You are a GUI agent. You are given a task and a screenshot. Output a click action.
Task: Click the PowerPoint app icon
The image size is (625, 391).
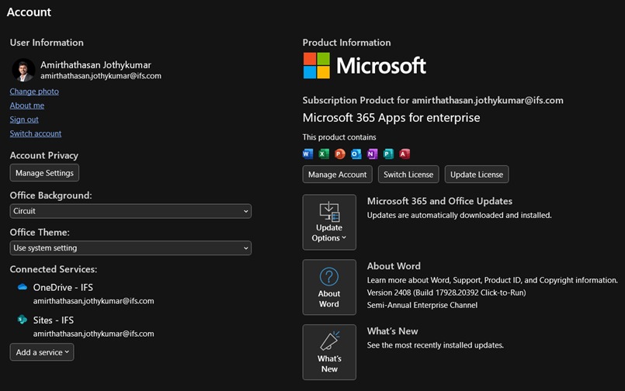pos(340,154)
